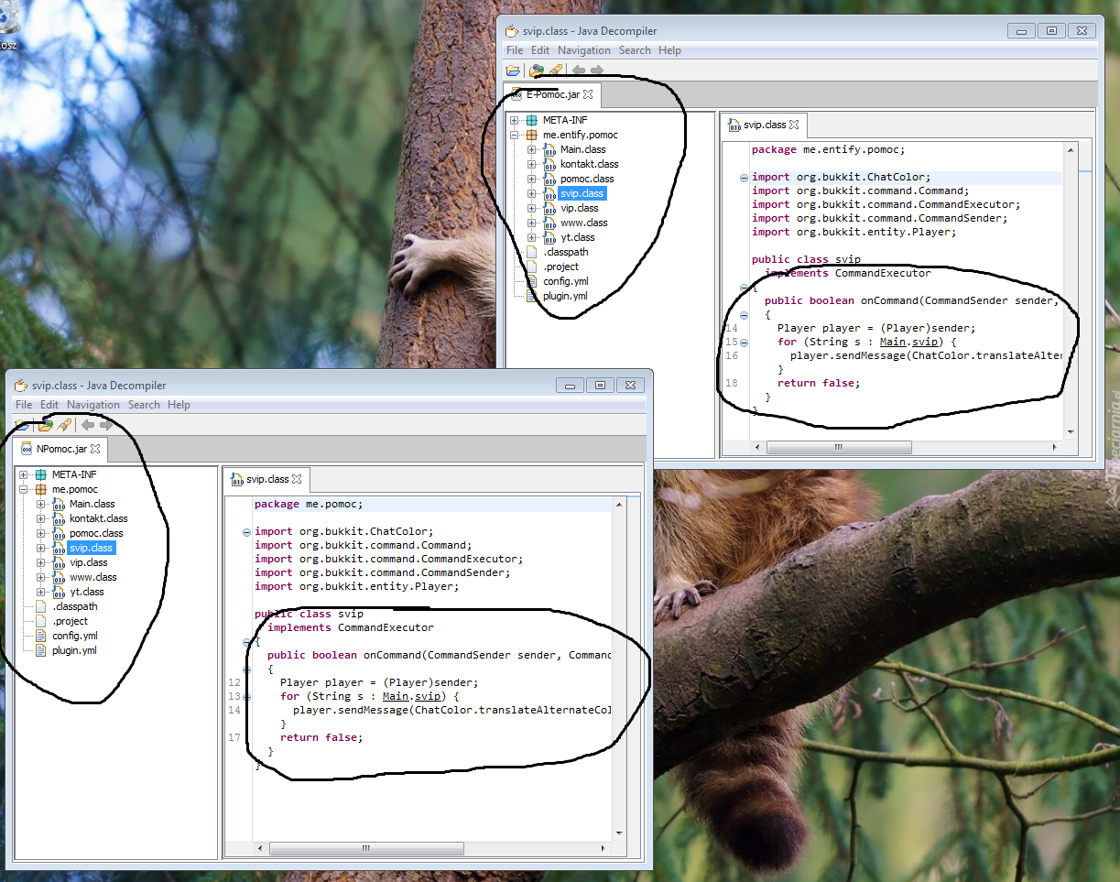Expand Main.class under me.pomoc
The height and width of the screenshot is (882, 1120).
(41, 504)
